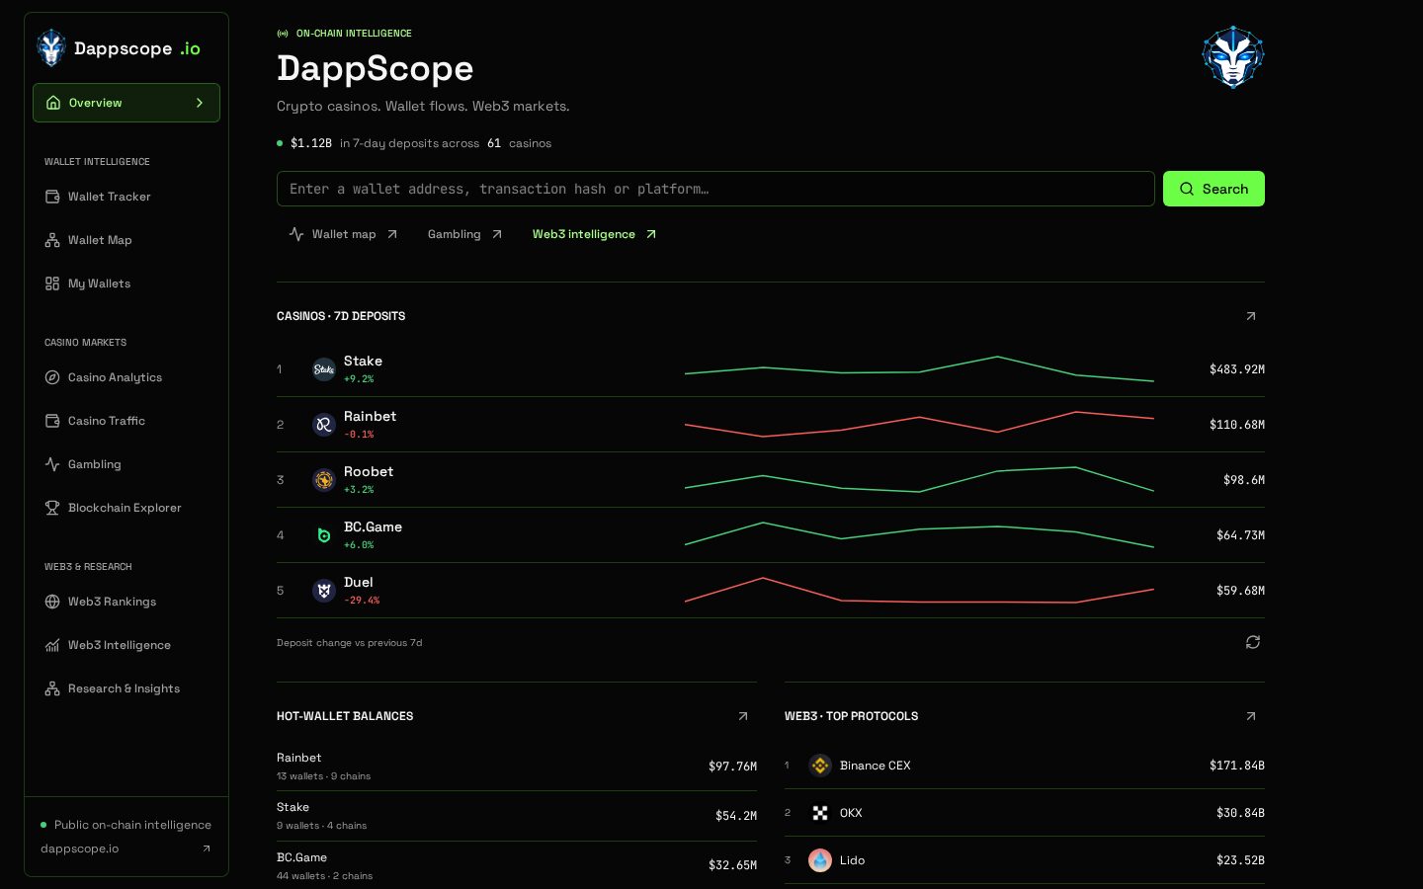
Task: Click the Roobet 7-day sparkline chart
Action: (x=919, y=479)
